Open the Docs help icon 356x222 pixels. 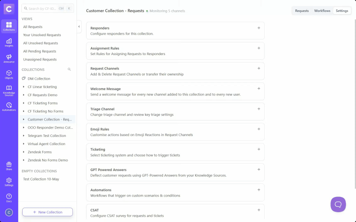pos(9,198)
